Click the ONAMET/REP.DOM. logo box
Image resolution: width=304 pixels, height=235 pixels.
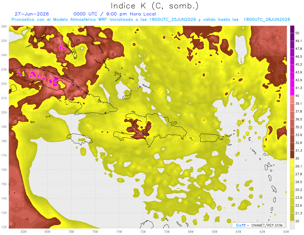258,225
